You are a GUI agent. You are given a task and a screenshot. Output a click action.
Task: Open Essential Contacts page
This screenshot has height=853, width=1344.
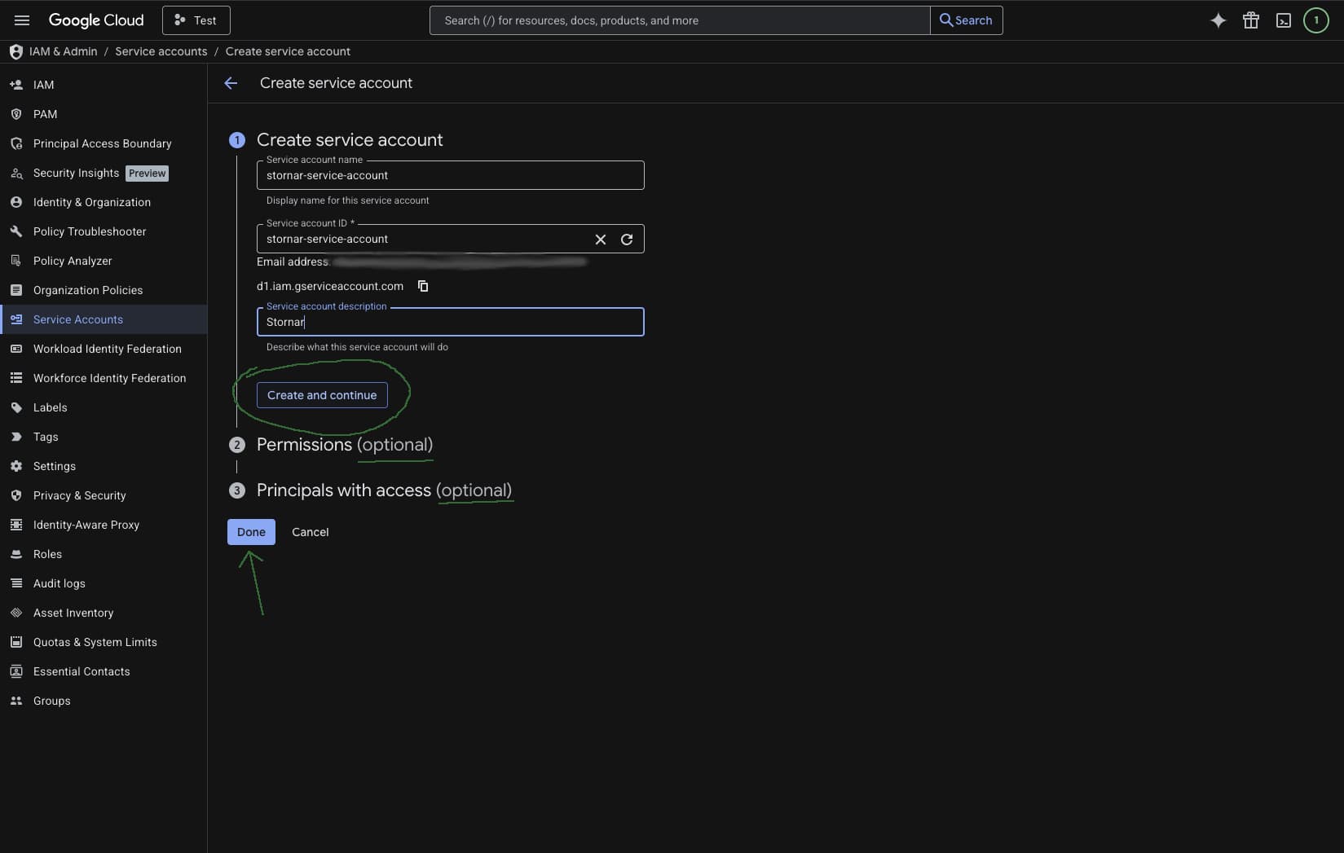tap(104, 671)
